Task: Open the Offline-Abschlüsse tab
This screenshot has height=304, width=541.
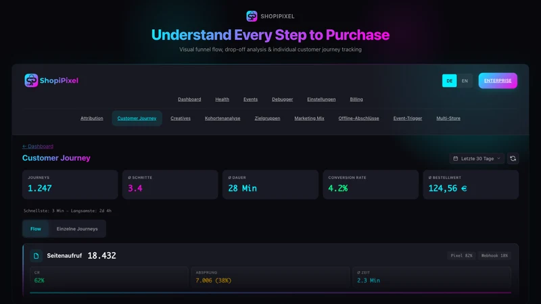Action: [358, 118]
